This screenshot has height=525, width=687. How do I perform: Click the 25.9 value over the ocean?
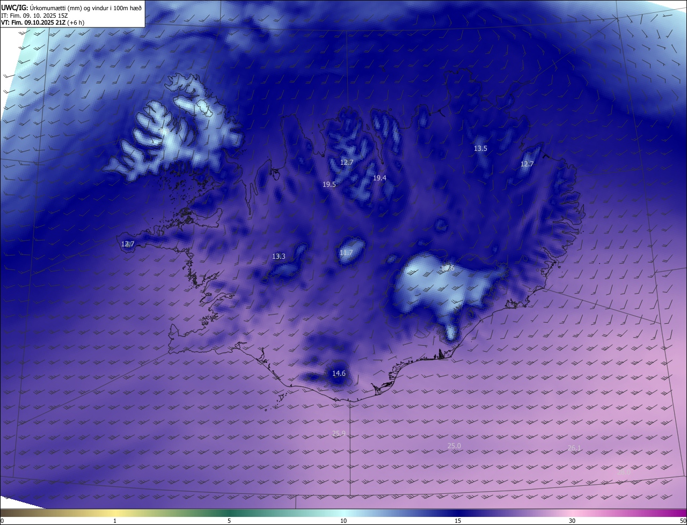[339, 434]
